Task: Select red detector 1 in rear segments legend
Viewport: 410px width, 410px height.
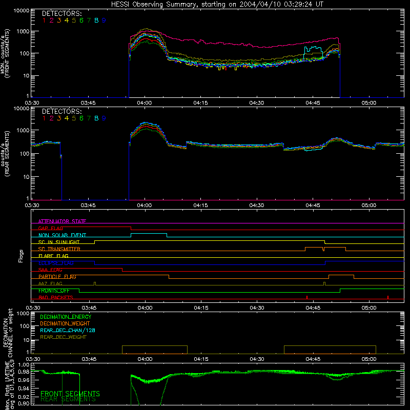Action: 44,118
